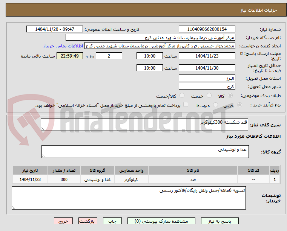Image resolution: width=287 pixels, height=231 pixels.
Task: Click the تاریخ نیاز column header
Action: point(30,170)
